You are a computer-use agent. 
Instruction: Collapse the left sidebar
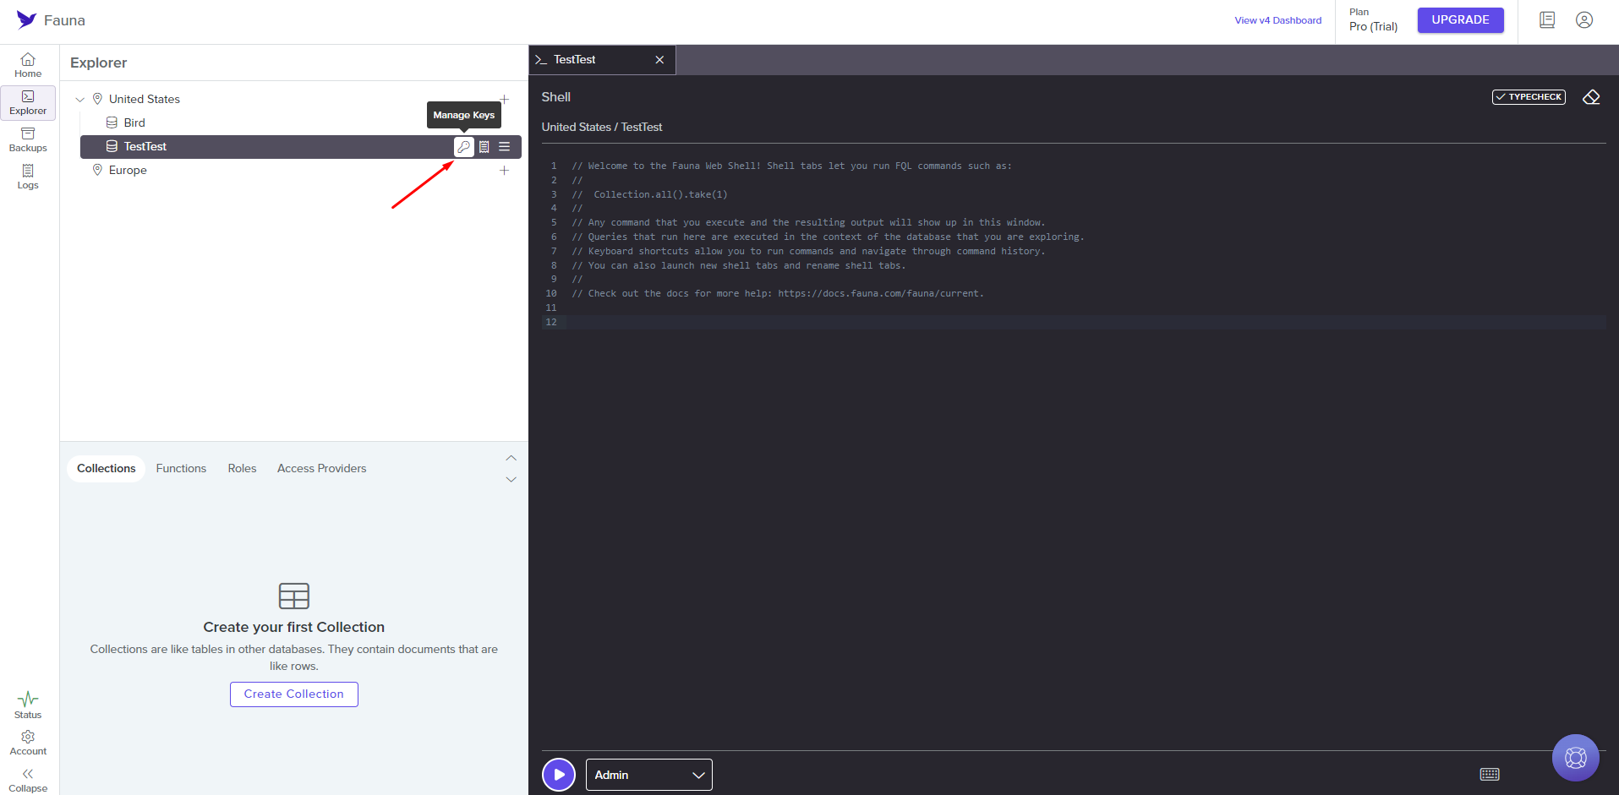pyautogui.click(x=27, y=778)
